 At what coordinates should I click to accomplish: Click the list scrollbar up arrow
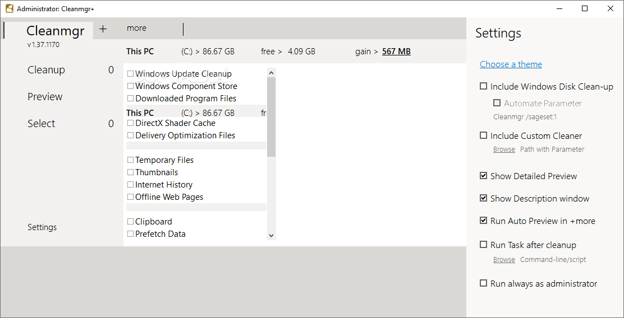(x=272, y=73)
